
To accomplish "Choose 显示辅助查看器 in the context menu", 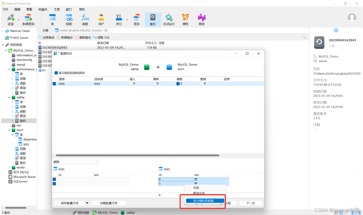I will pyautogui.click(x=205, y=201).
